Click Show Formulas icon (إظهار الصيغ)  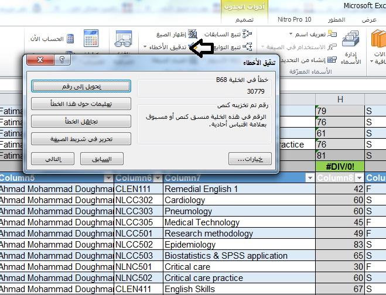[192, 34]
